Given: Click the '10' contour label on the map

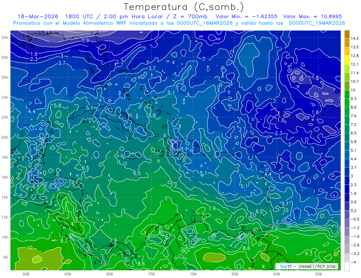Looking at the screenshot, I should pyautogui.click(x=30, y=248).
